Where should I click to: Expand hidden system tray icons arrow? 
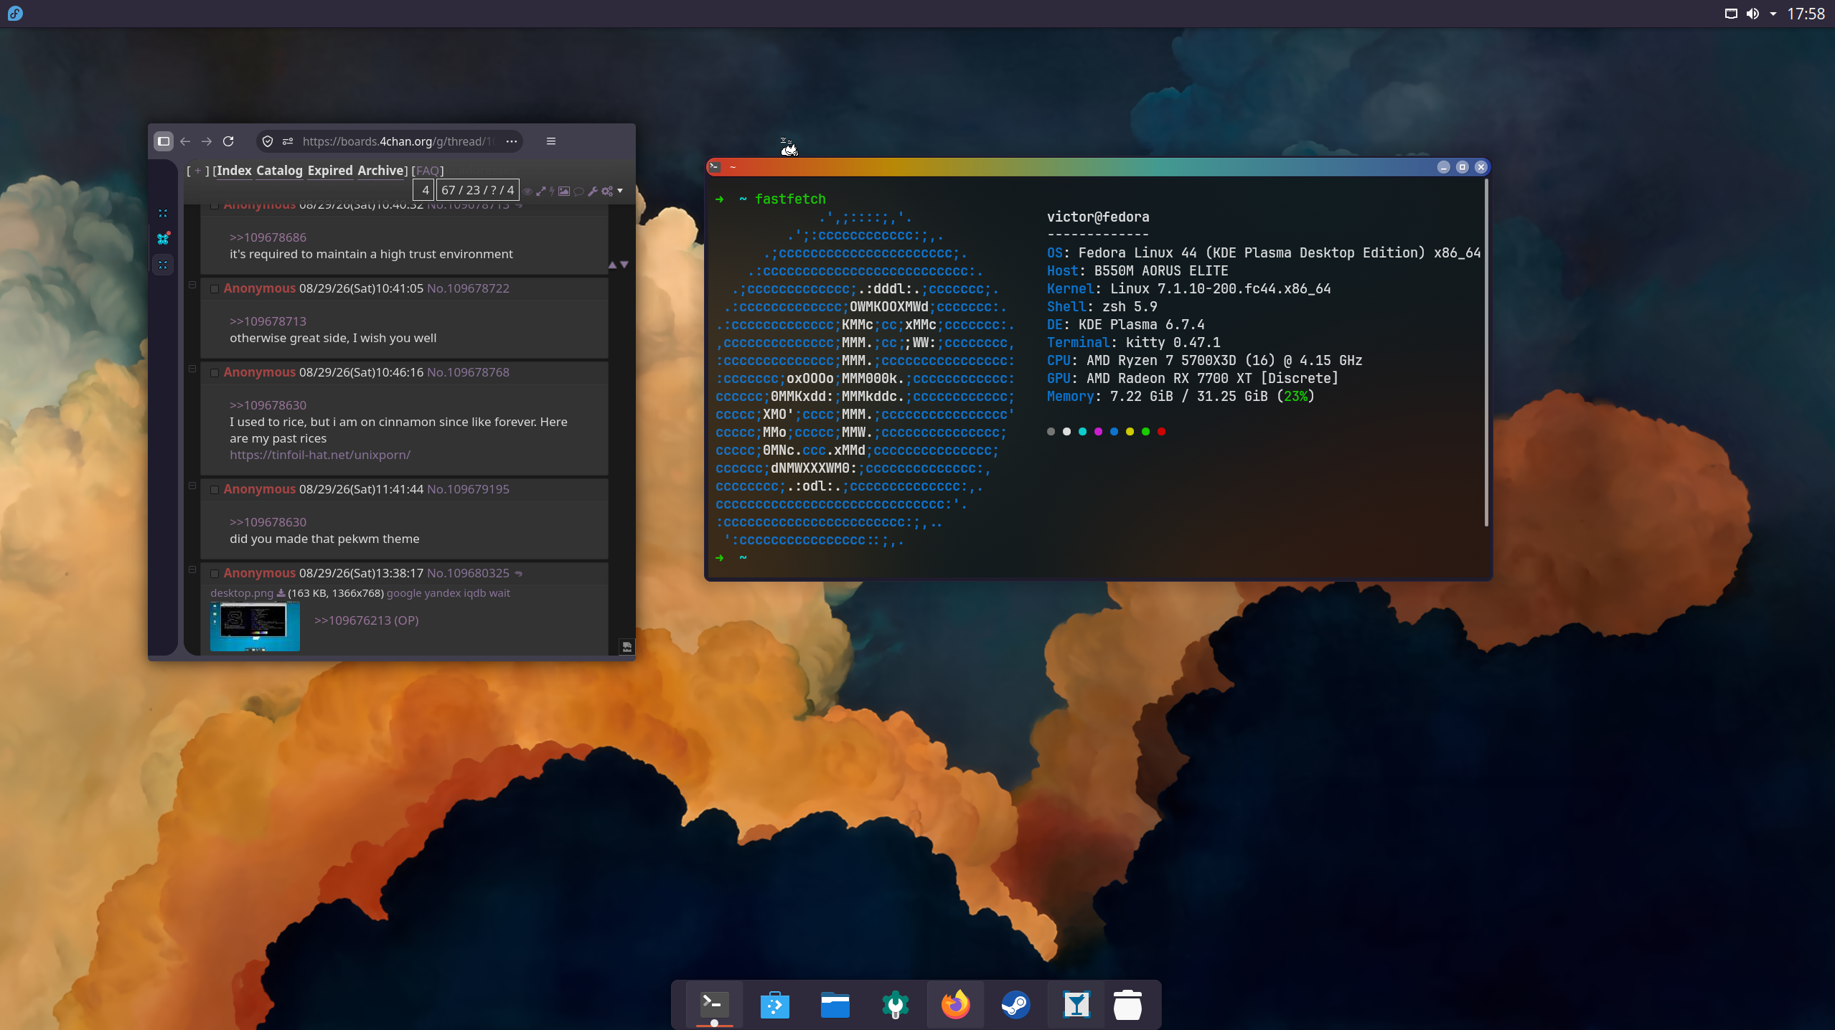[x=1773, y=14]
